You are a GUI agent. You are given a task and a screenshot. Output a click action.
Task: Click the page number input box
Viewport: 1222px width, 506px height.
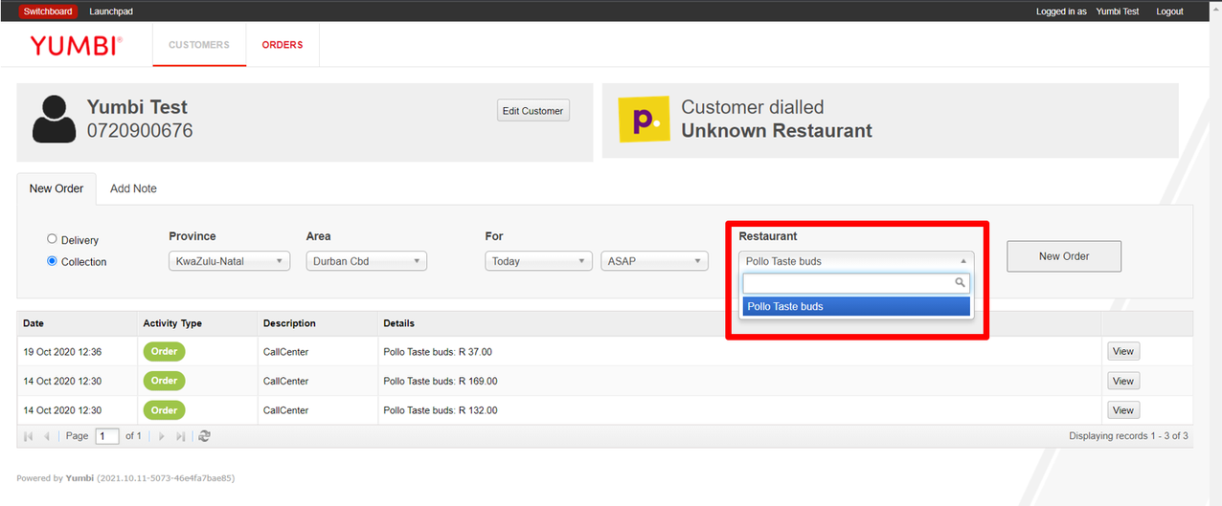107,436
